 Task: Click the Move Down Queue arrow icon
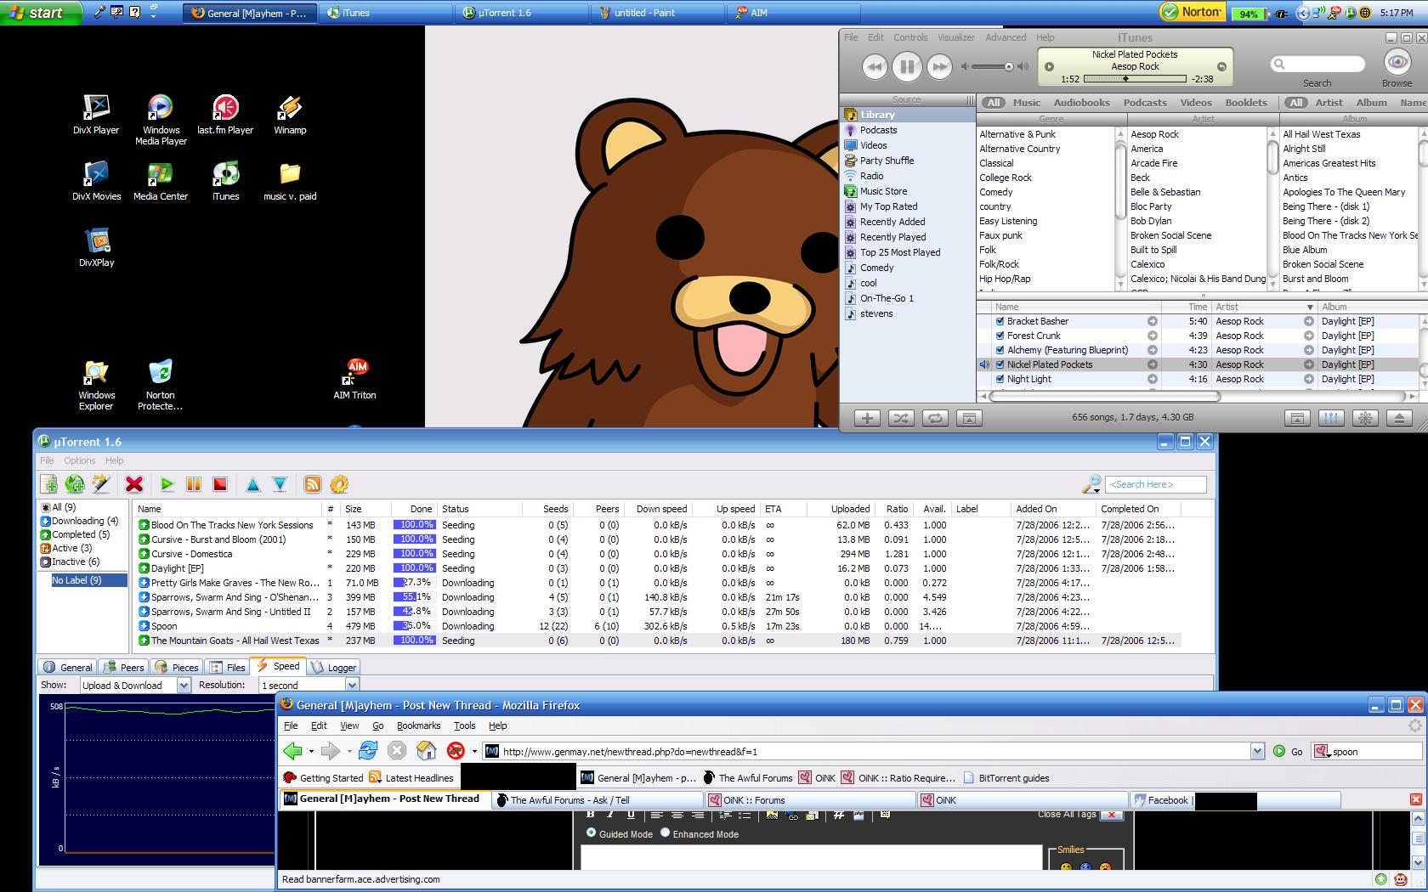280,484
